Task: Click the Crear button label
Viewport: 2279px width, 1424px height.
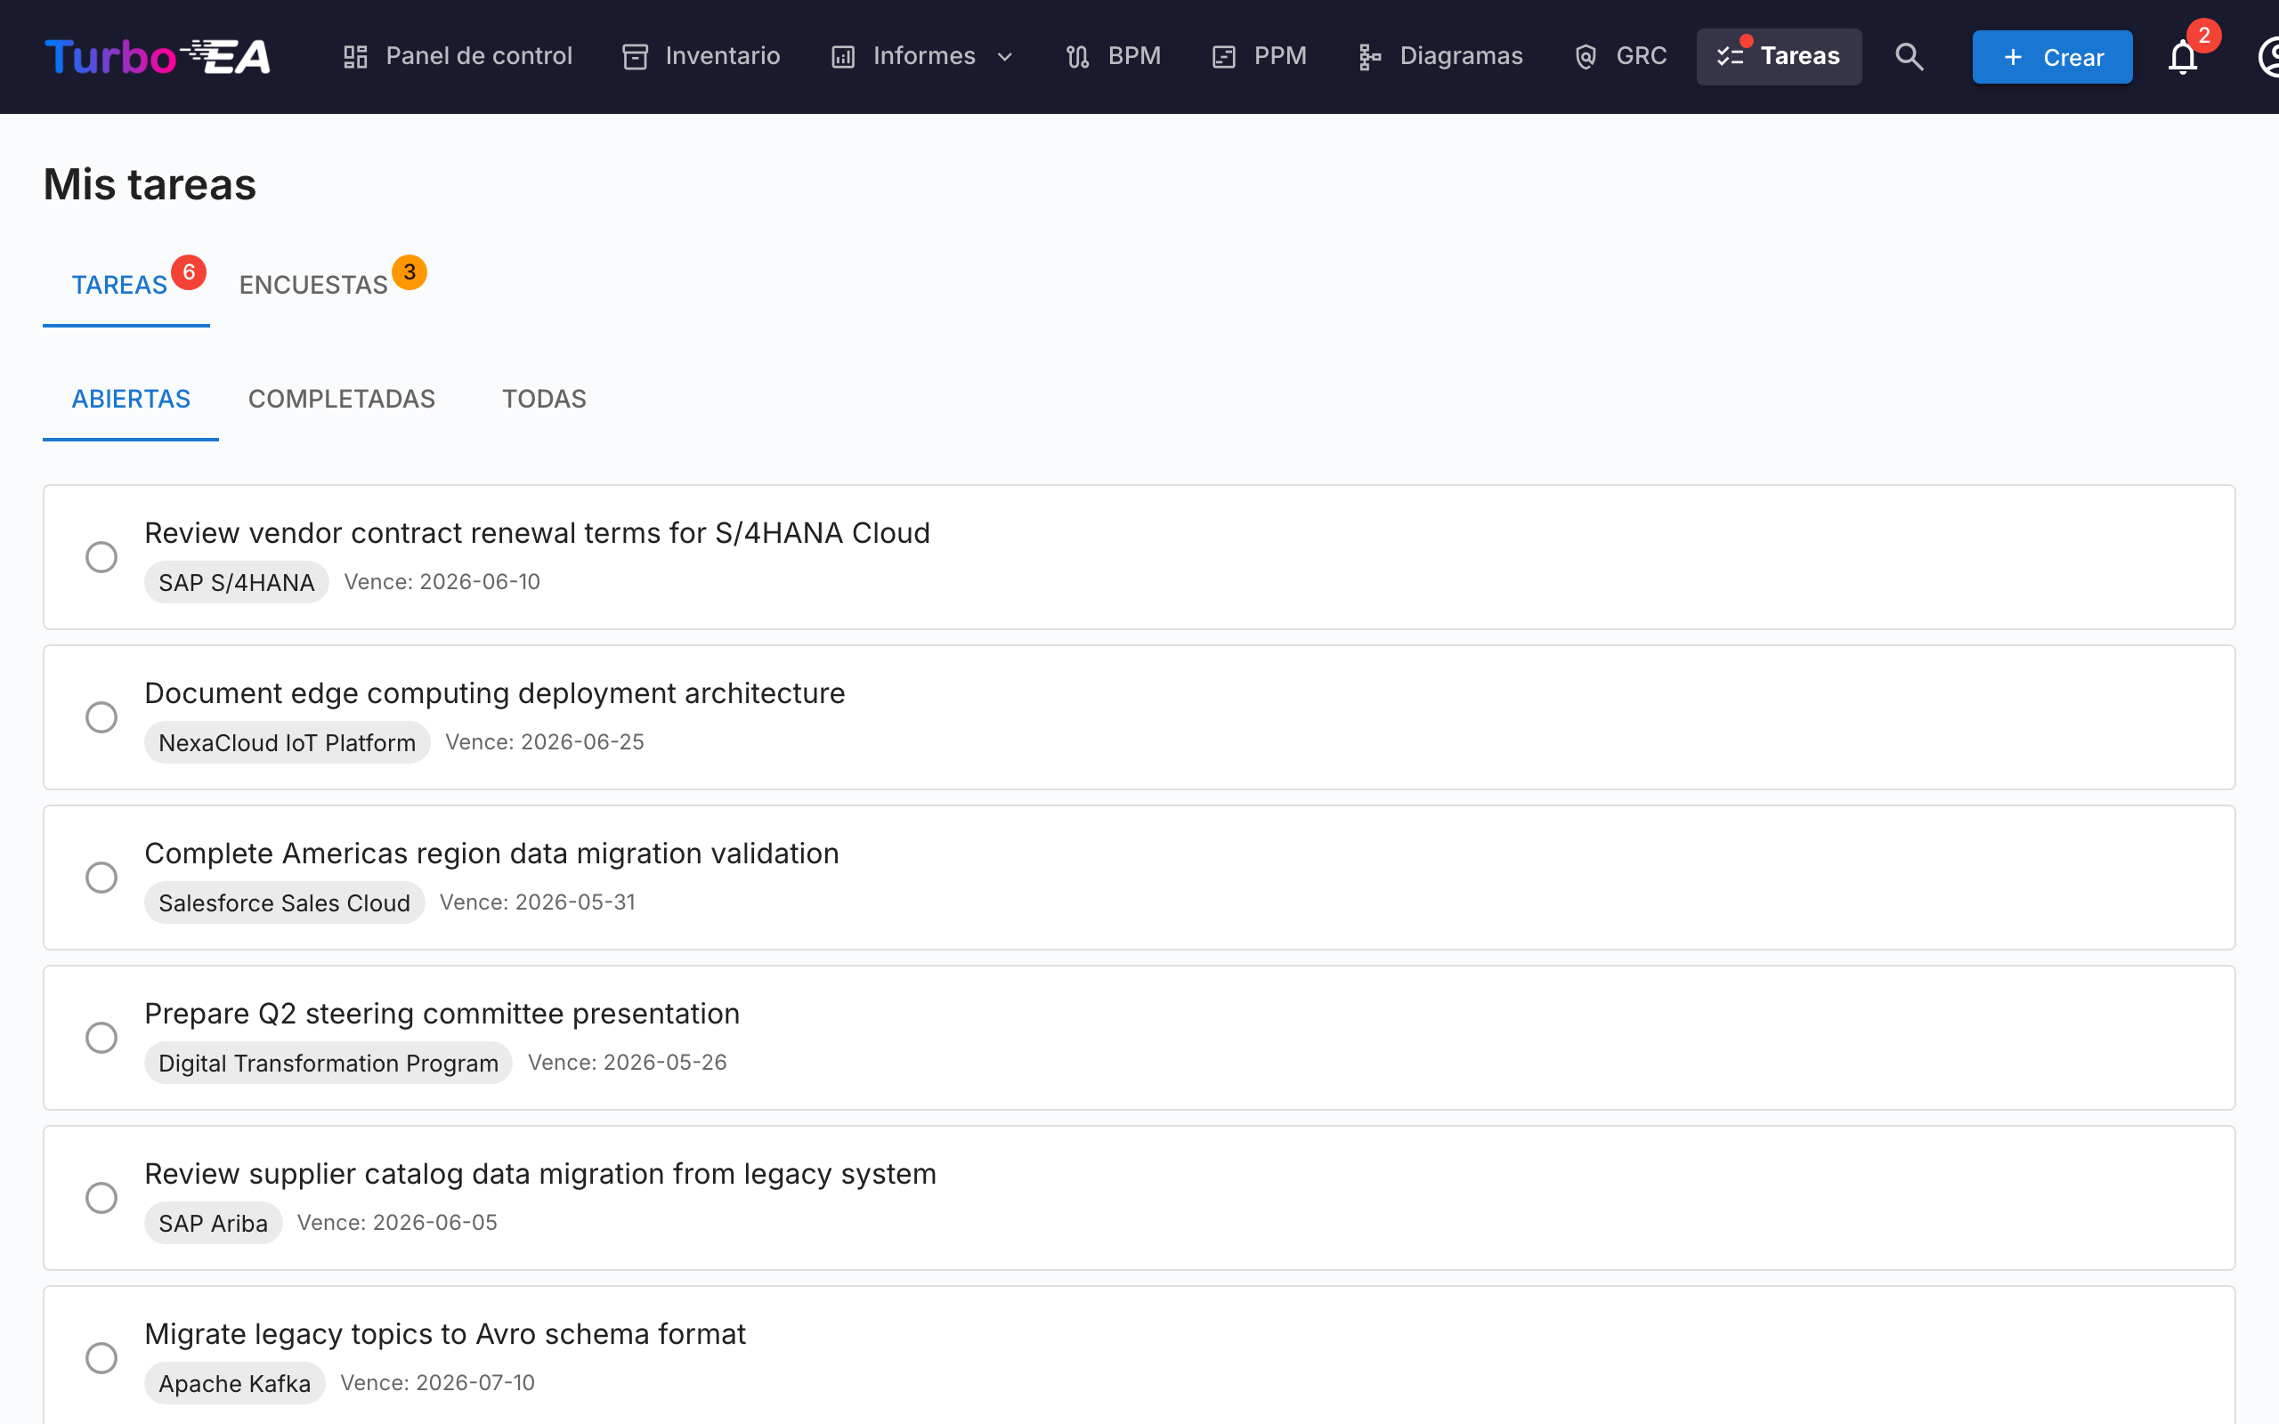Action: (2072, 58)
